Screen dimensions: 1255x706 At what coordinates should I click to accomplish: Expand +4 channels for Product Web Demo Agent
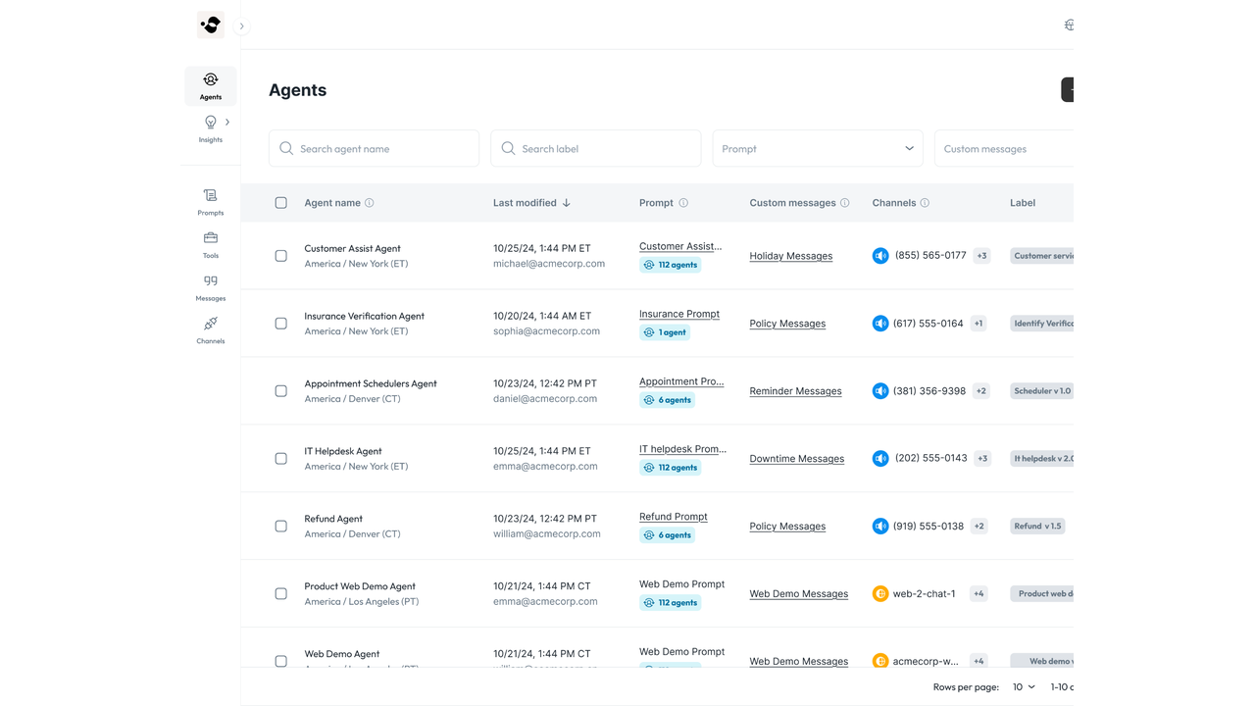979,594
